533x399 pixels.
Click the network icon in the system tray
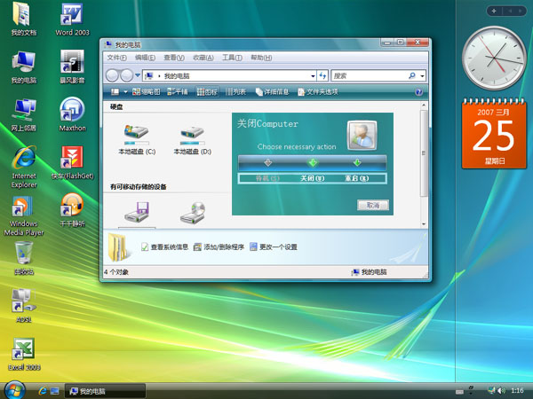(491, 390)
